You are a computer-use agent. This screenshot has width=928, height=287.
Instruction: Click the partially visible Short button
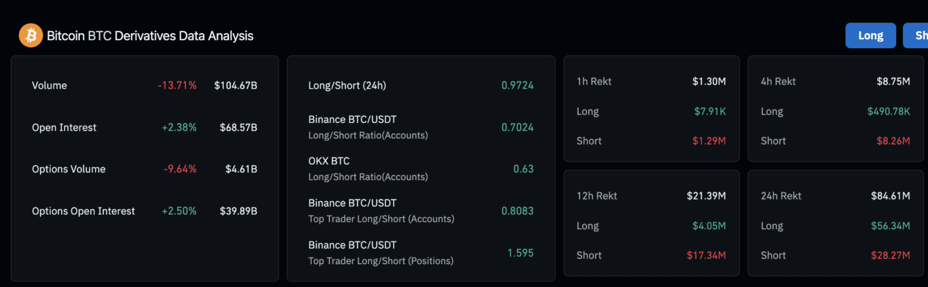917,36
